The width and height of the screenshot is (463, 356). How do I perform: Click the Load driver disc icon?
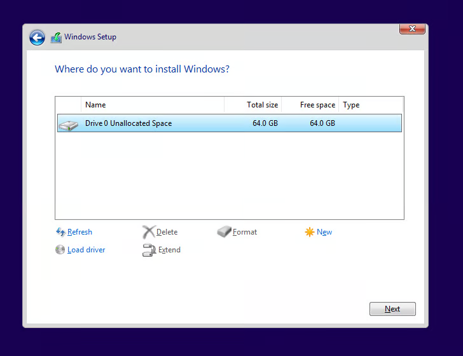tap(60, 250)
